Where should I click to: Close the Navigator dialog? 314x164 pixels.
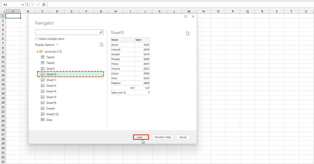click(193, 16)
